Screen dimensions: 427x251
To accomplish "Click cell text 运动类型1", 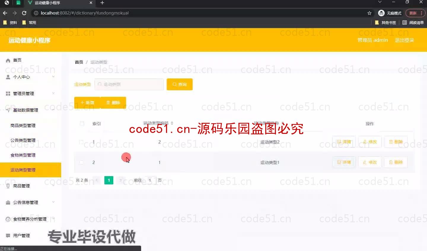I will pyautogui.click(x=270, y=162).
